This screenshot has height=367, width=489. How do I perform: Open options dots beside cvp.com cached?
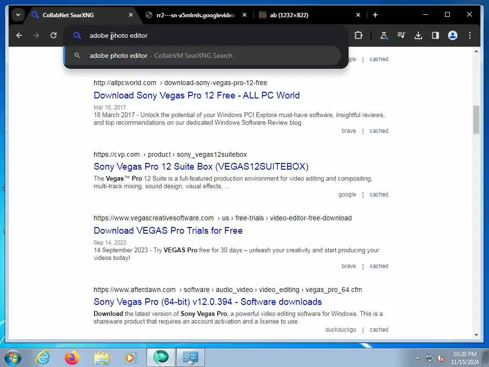pyautogui.click(x=363, y=195)
